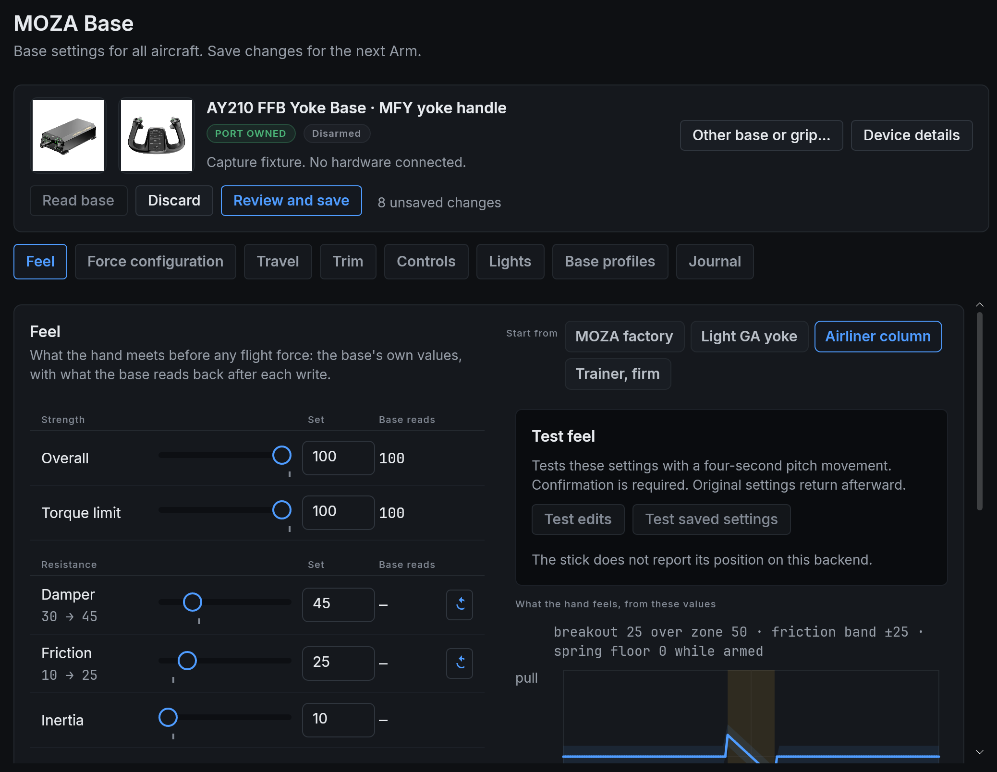Select the Airliner column preset

click(878, 337)
